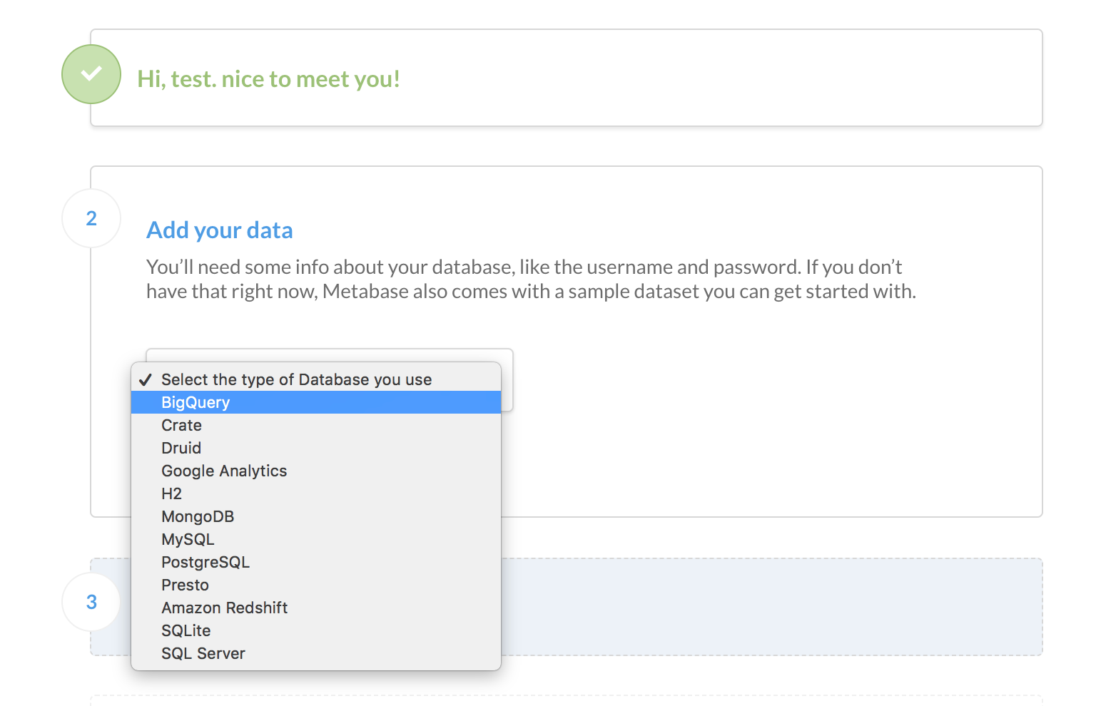Select Presto database option
This screenshot has height=706, width=1096.
tap(316, 585)
